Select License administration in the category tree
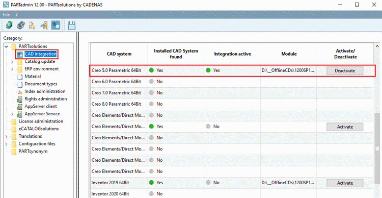The height and width of the screenshot is (198, 382). (41, 121)
